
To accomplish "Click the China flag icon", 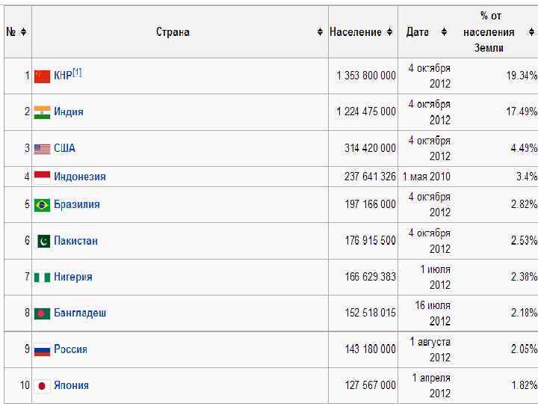I will tap(42, 76).
